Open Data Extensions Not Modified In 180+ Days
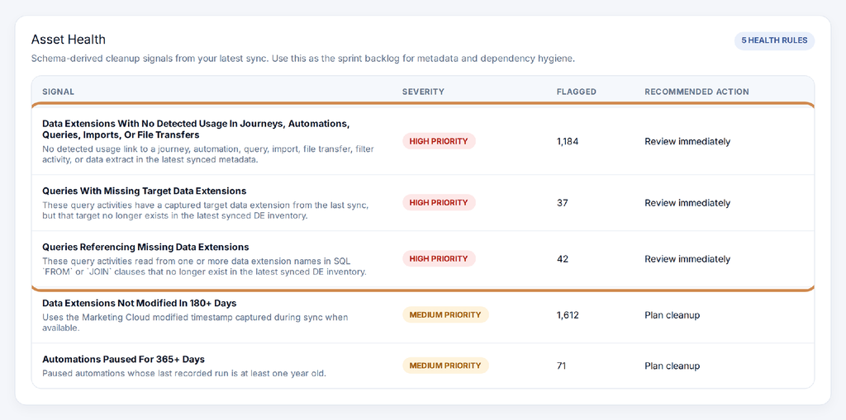 tap(139, 303)
